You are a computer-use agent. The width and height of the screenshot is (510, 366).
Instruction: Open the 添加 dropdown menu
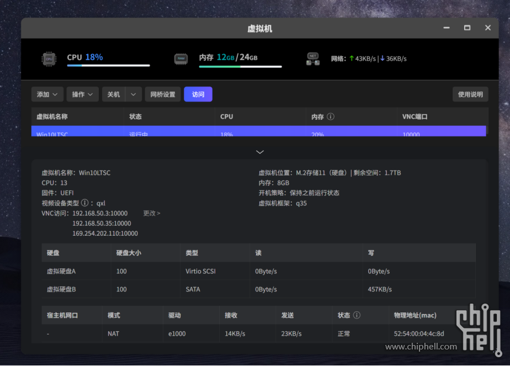point(47,94)
